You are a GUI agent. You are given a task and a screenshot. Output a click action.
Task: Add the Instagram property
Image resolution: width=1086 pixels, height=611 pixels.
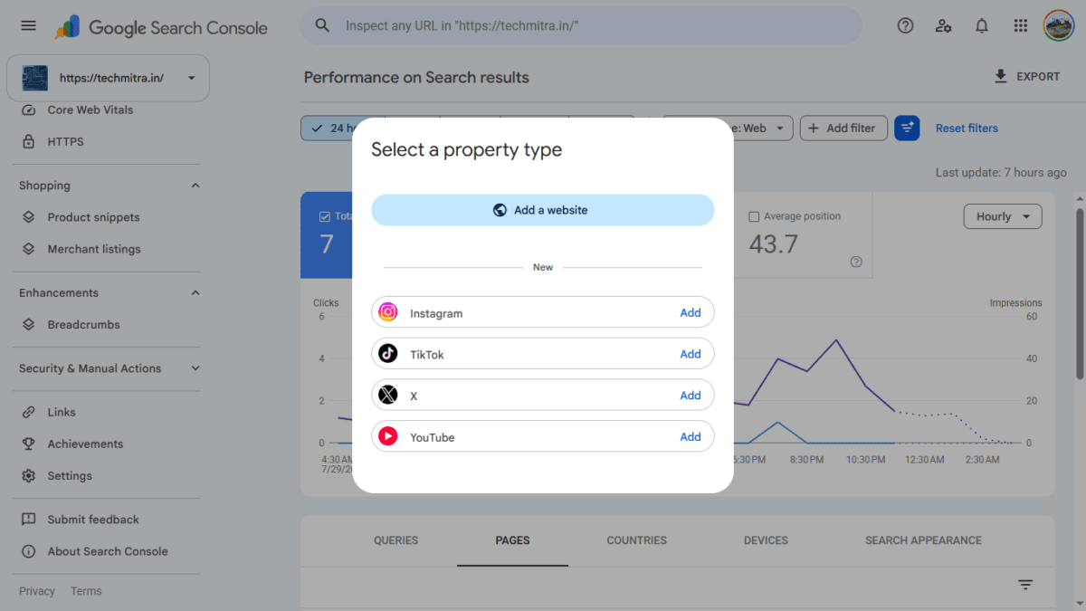point(691,312)
